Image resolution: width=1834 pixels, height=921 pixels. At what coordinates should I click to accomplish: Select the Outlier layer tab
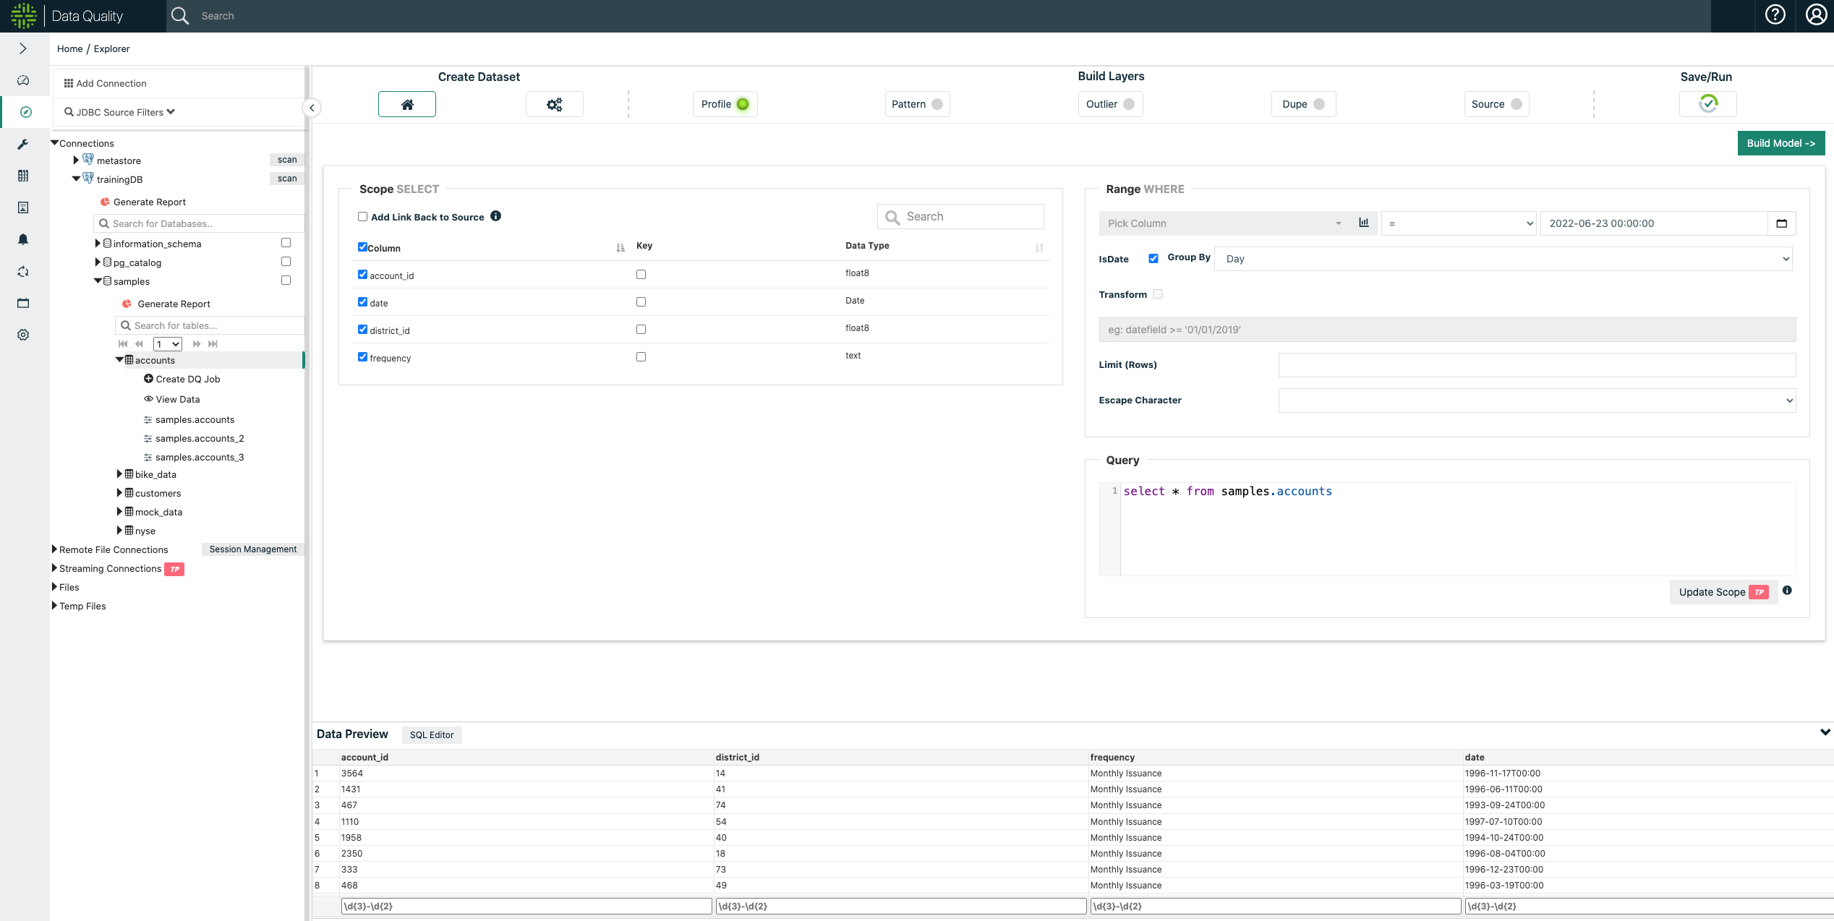[x=1110, y=104]
